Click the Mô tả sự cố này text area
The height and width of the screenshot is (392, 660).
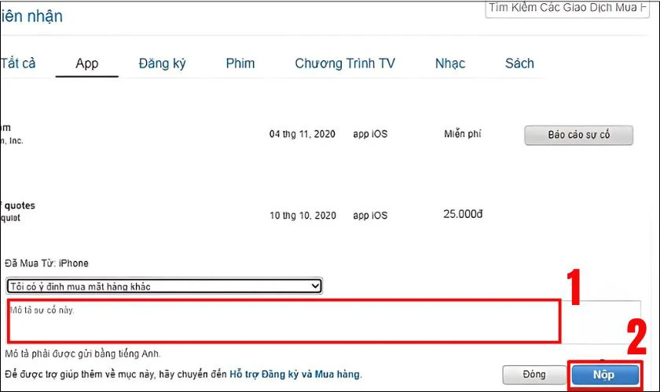click(324, 321)
